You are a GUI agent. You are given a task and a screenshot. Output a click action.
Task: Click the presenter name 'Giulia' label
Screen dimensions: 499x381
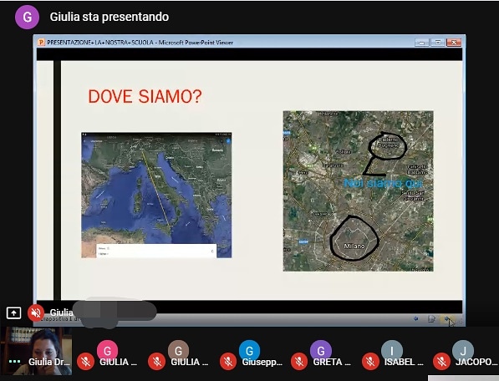[61, 312]
